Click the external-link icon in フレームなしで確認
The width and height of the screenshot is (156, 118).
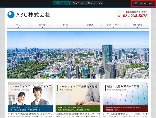point(136,3)
